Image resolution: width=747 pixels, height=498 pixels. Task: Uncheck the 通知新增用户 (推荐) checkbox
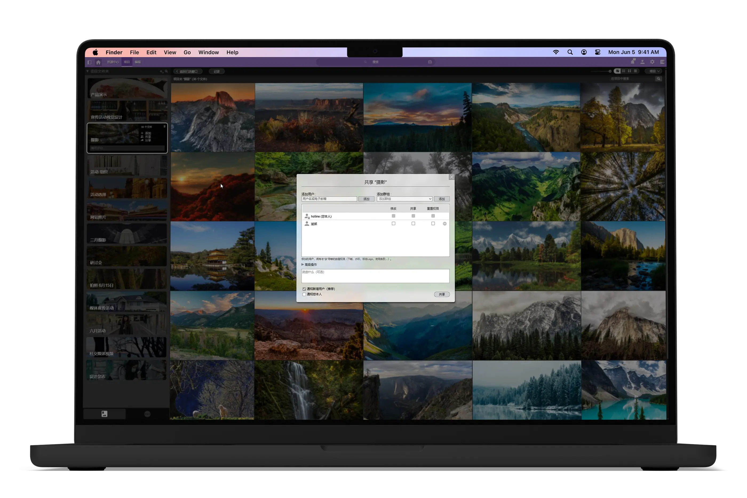(304, 289)
